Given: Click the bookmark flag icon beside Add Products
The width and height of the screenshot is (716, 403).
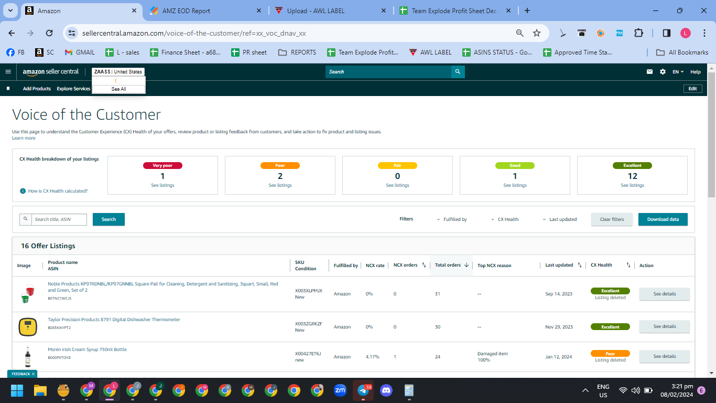Looking at the screenshot, I should [x=8, y=89].
